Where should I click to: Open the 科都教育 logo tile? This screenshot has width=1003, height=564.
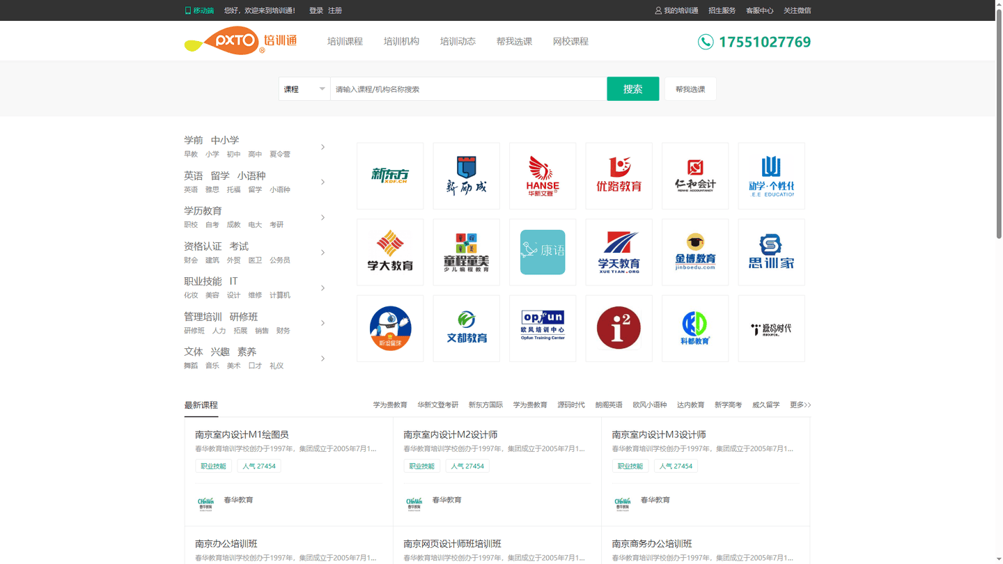(x=695, y=329)
